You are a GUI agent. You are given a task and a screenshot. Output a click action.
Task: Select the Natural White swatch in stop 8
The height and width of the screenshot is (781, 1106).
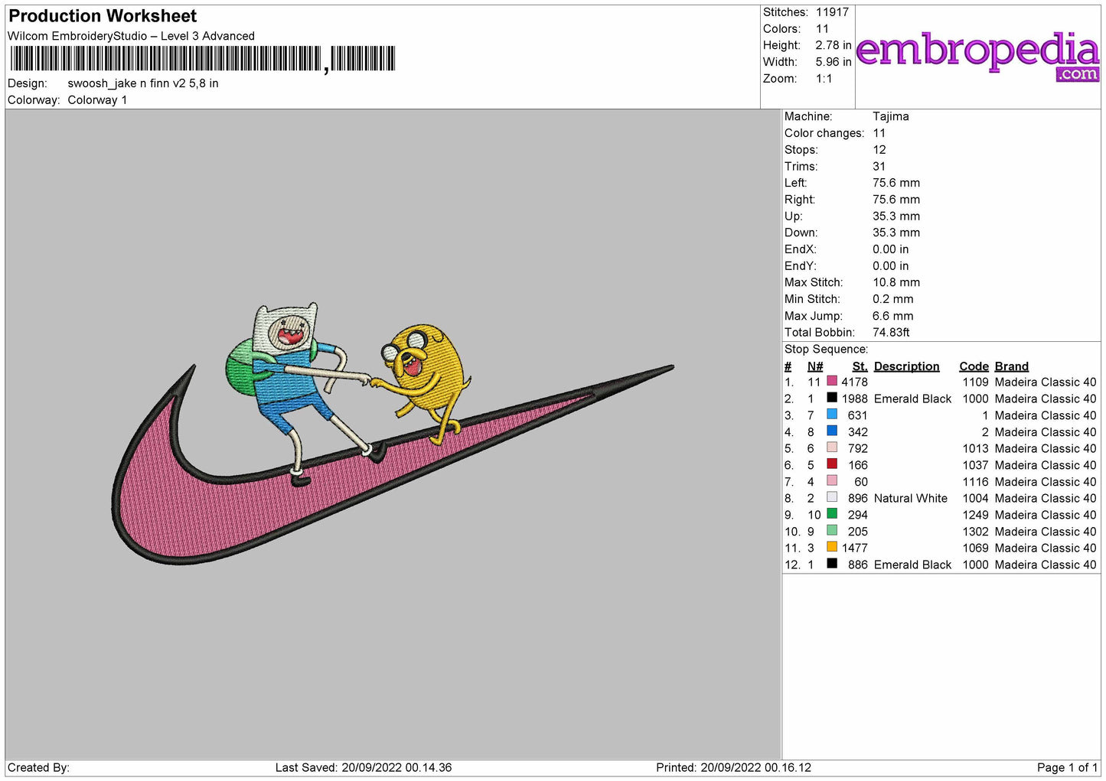point(832,497)
